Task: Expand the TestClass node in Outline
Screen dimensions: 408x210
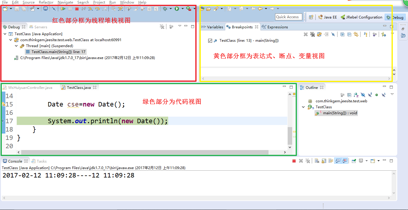Action: (x=303, y=107)
